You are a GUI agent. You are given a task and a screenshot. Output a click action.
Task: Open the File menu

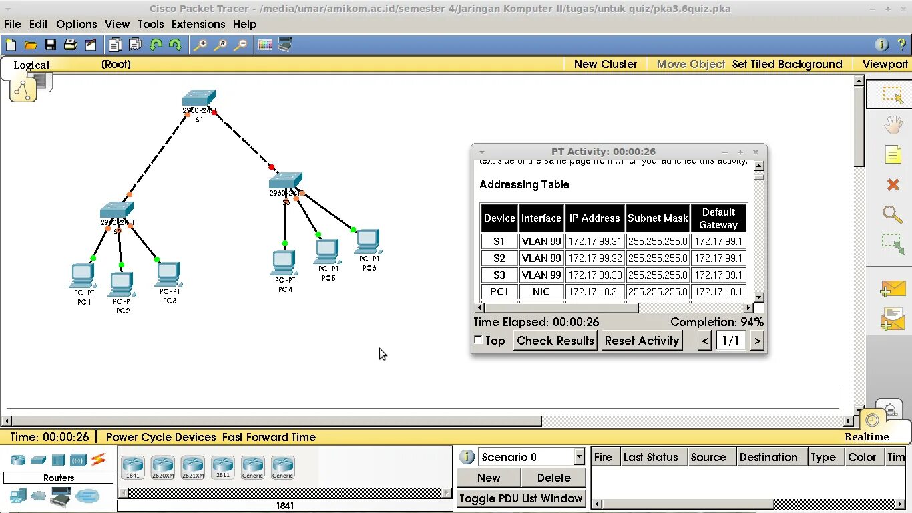pyautogui.click(x=13, y=24)
